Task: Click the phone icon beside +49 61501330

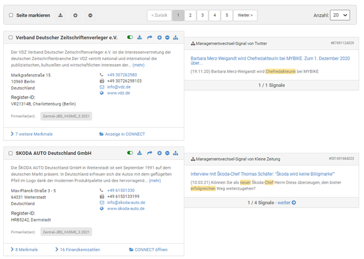Action: 102,190
